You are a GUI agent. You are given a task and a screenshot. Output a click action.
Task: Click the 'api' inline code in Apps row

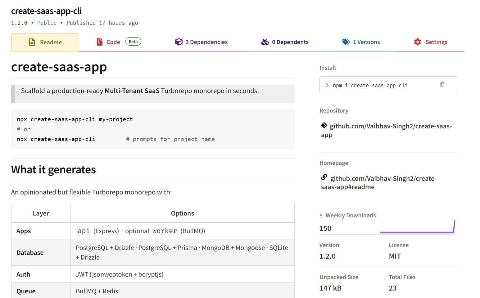tap(84, 231)
